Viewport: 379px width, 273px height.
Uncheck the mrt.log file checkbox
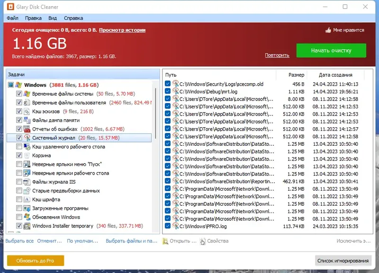[168, 91]
